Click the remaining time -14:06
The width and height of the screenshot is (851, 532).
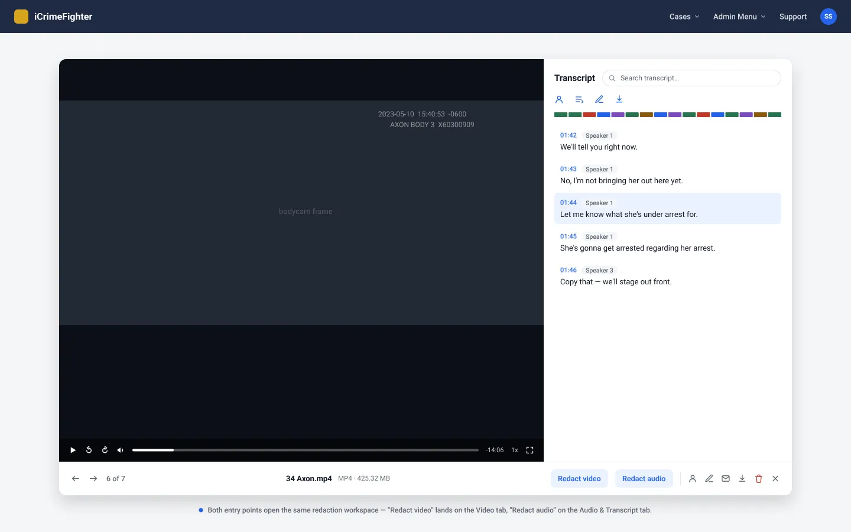tap(495, 450)
